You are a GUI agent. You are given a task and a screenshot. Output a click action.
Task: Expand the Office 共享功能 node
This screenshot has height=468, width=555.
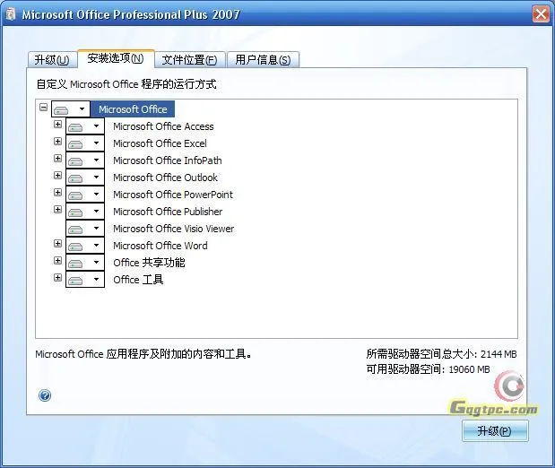pyautogui.click(x=57, y=260)
